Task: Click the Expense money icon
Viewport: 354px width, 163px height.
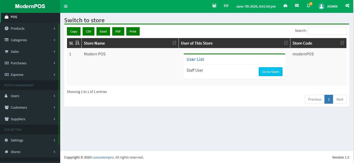Action: coord(7,75)
